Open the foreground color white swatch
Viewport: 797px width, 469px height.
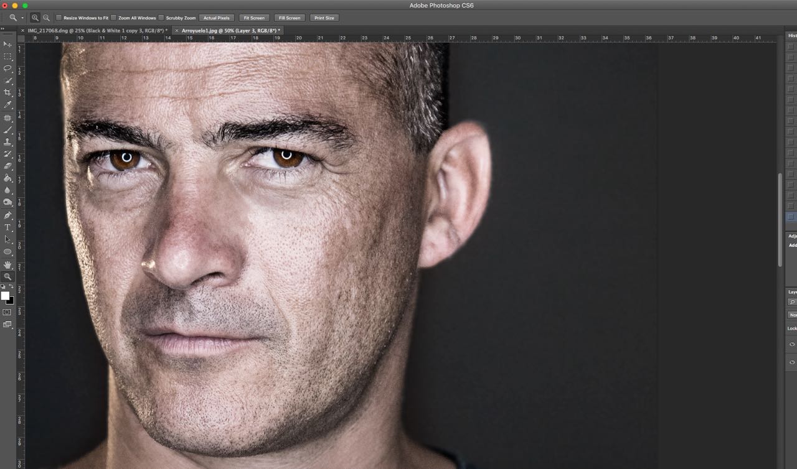pos(4,295)
